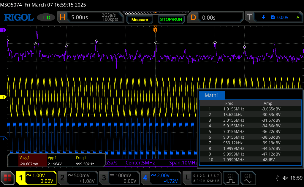
Task: Click the purple Math channel marker on left edge
Action: (x=4, y=30)
